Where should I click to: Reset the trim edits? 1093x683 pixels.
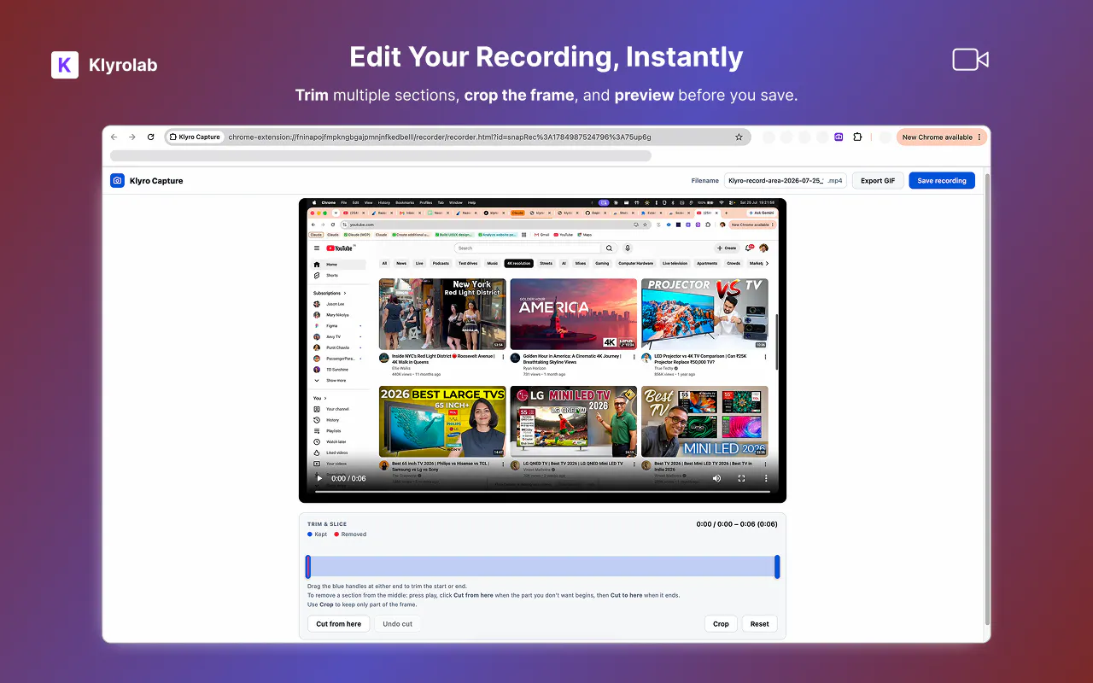click(760, 624)
